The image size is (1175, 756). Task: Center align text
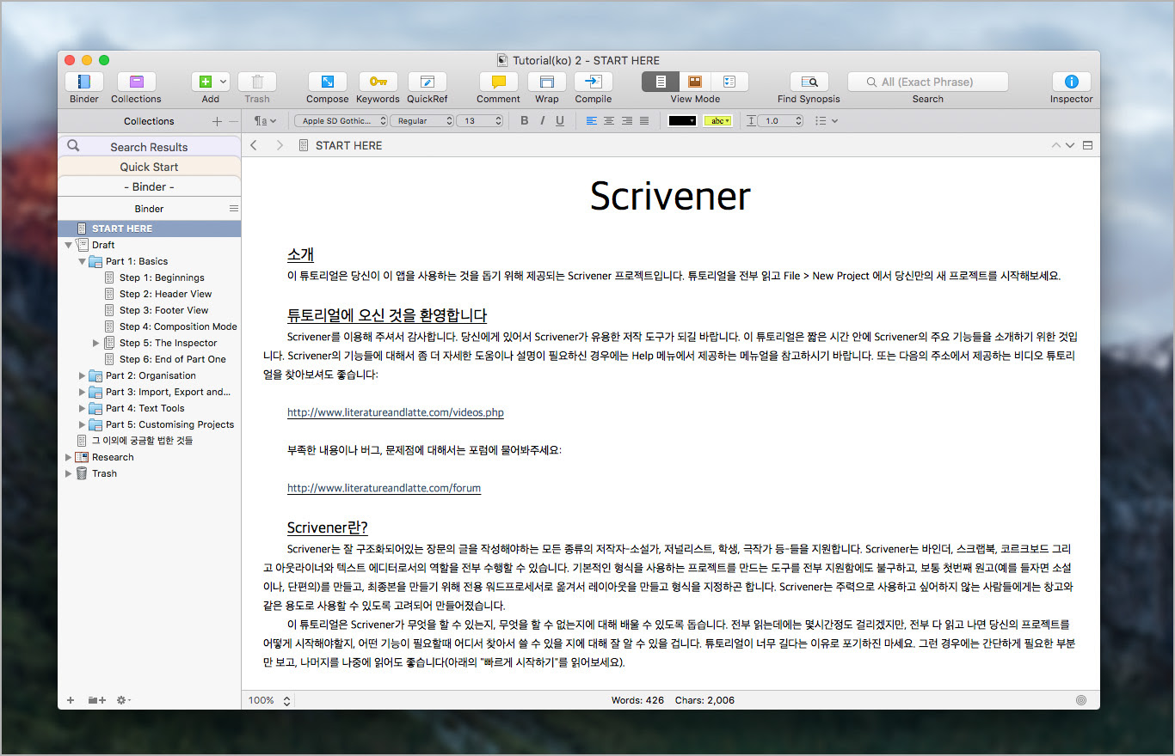[x=609, y=121]
